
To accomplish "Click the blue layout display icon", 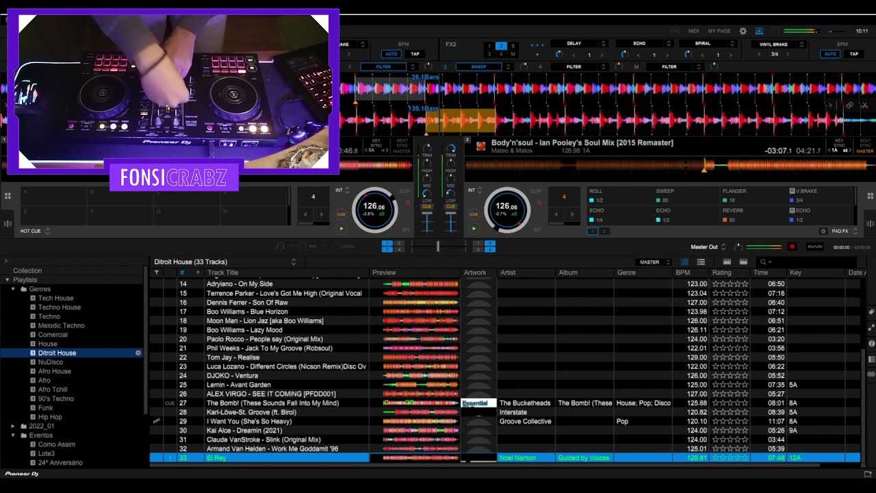I will point(760,31).
